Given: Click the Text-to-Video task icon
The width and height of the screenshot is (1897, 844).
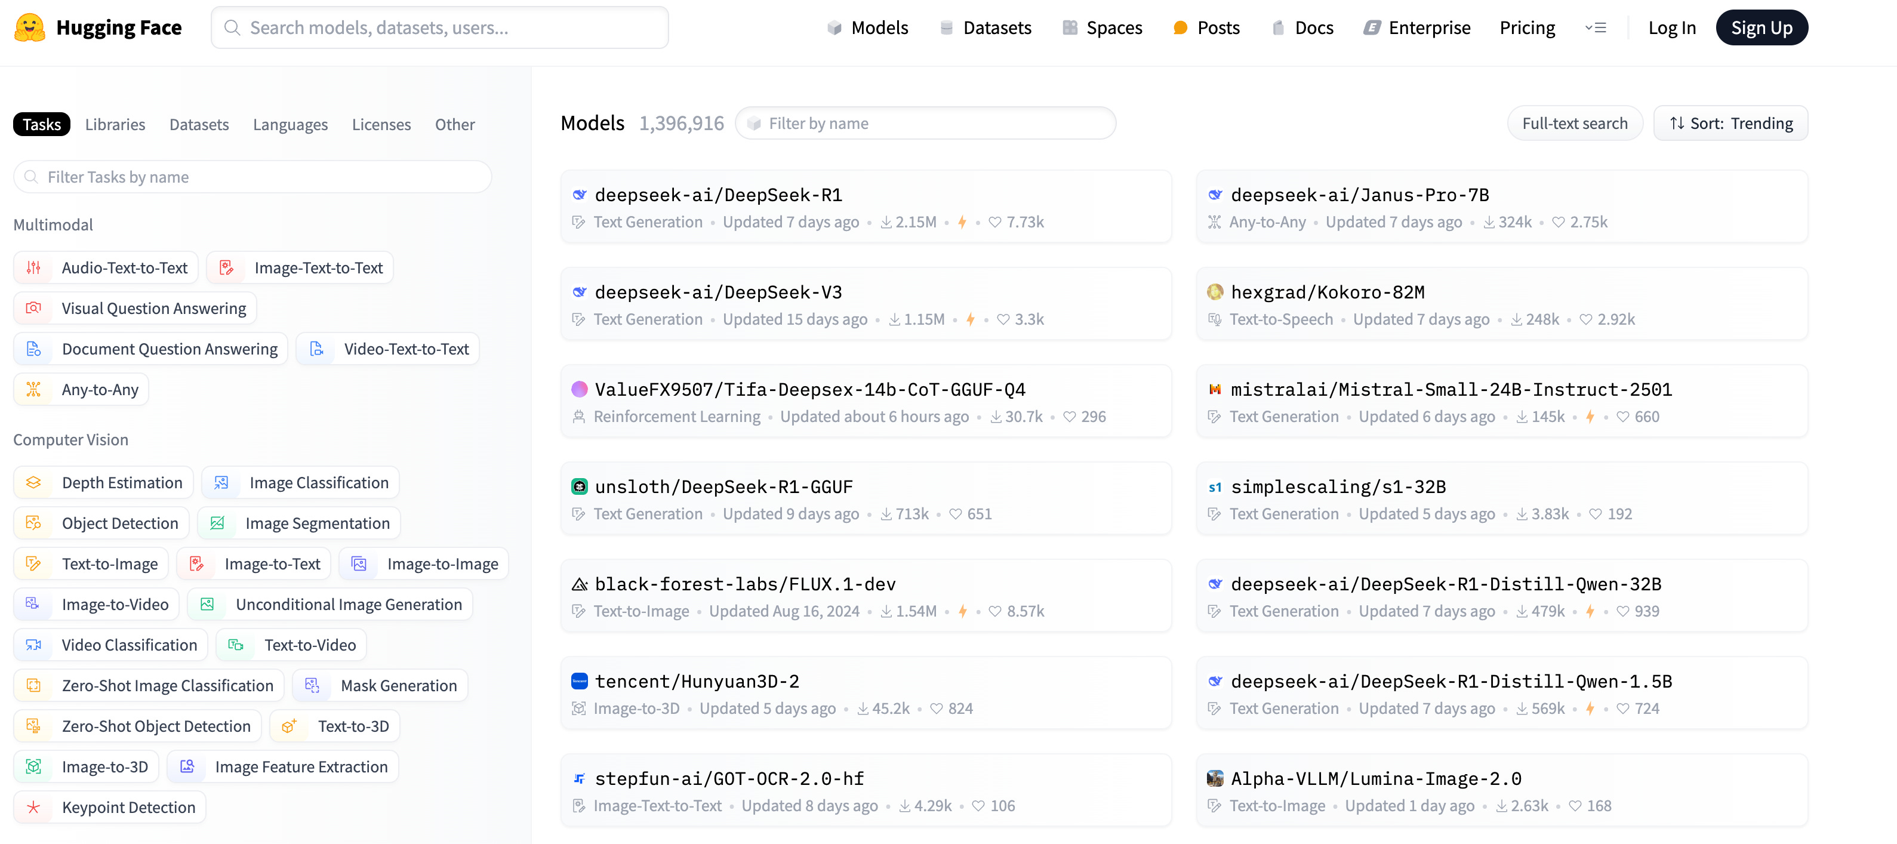Looking at the screenshot, I should click(236, 645).
